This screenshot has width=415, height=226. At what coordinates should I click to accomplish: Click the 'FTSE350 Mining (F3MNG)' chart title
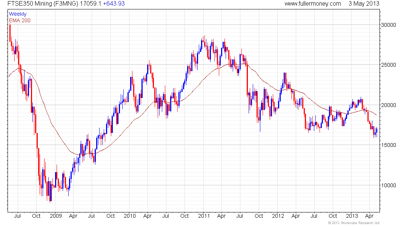[43, 4]
